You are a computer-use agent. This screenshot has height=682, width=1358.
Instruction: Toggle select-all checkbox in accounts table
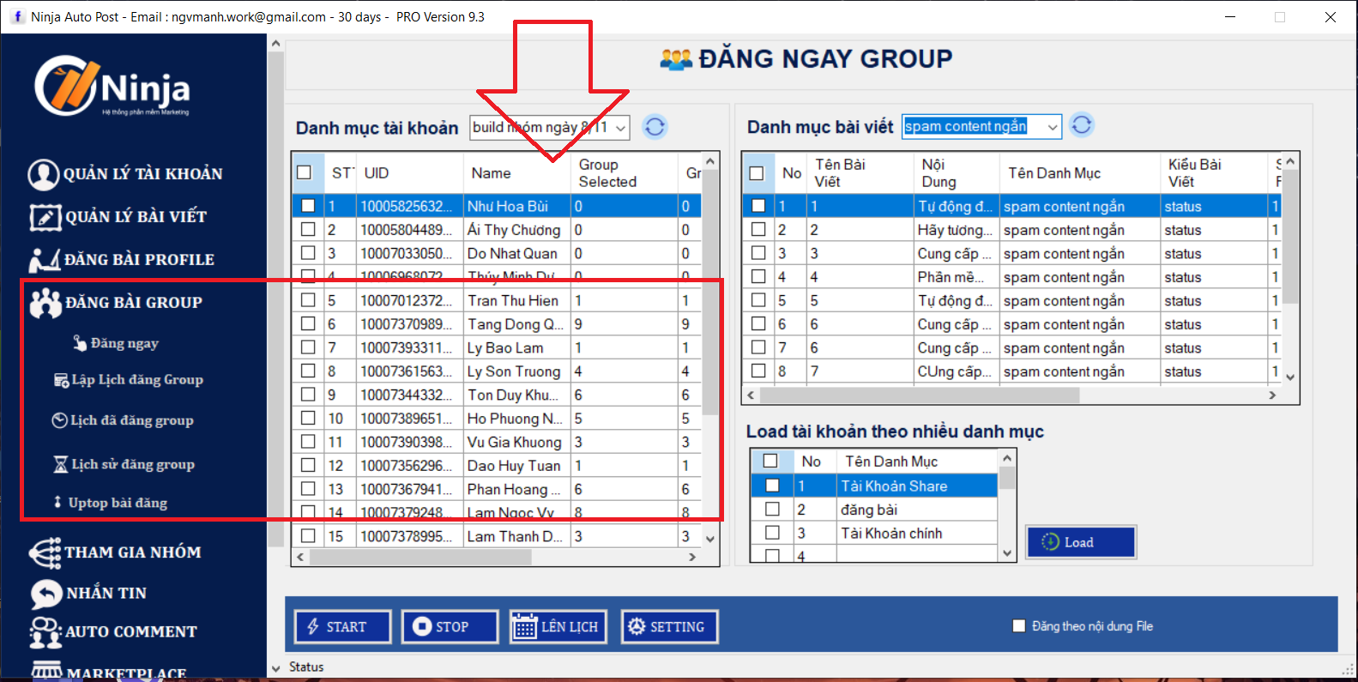pyautogui.click(x=304, y=172)
